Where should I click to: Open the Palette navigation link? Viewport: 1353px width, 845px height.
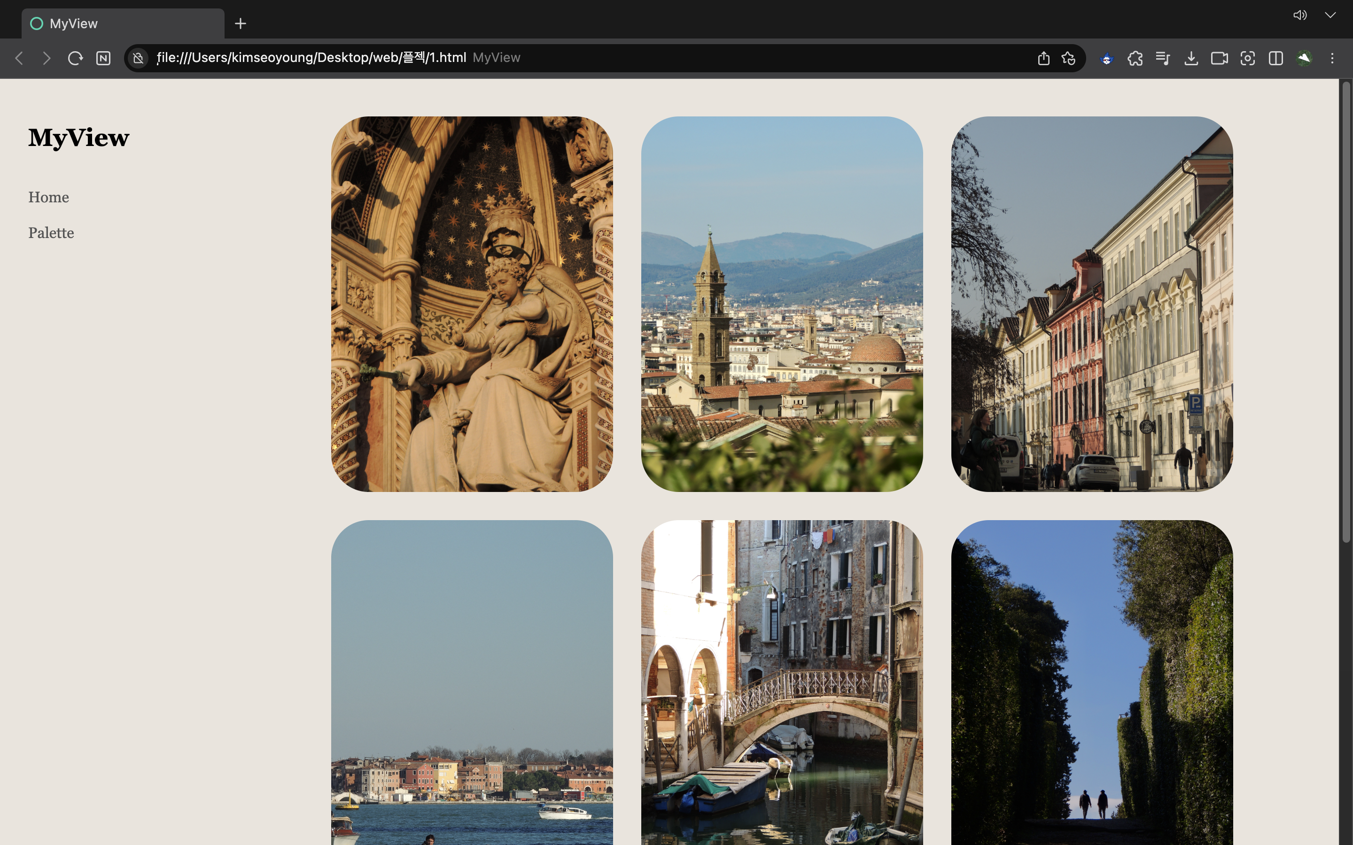coord(51,232)
